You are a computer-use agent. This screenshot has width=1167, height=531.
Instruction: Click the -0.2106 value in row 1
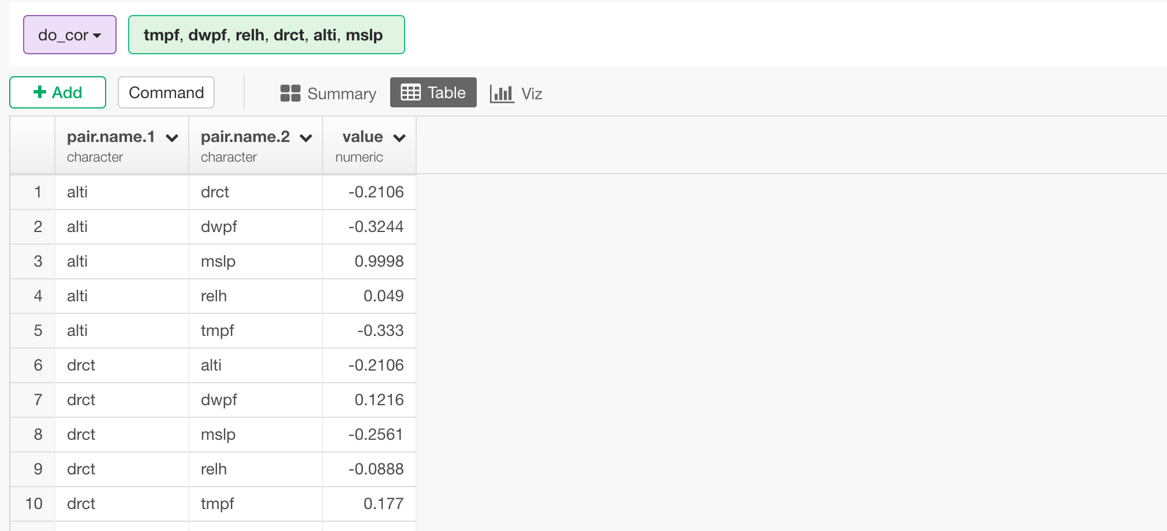pos(375,192)
